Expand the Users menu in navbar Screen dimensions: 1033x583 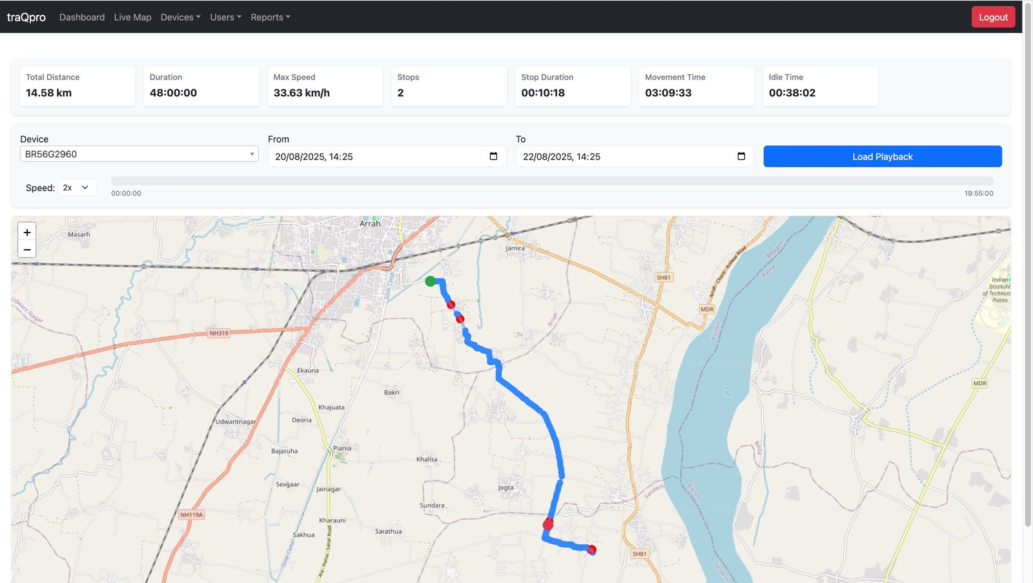[x=225, y=17]
